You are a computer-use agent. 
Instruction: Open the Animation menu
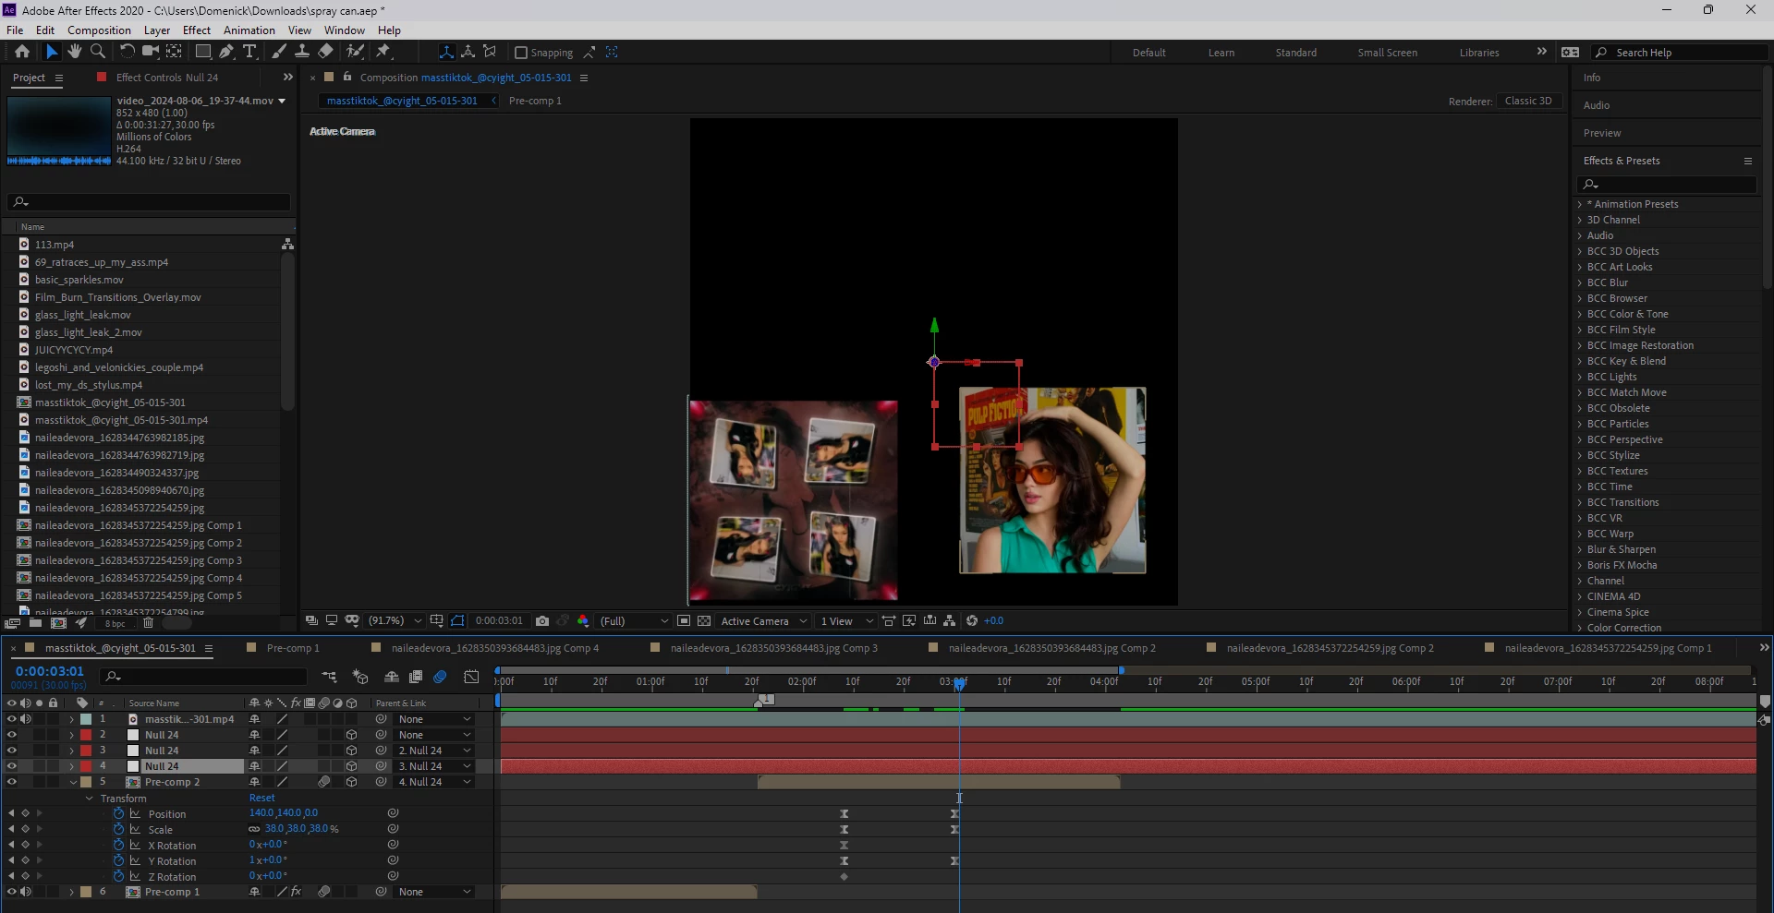point(249,30)
